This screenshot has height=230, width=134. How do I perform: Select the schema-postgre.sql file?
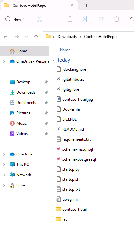pyautogui.click(x=79, y=159)
